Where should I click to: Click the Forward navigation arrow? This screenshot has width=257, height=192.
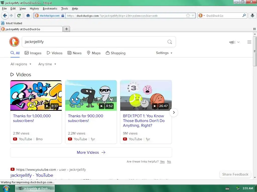tap(11, 15)
